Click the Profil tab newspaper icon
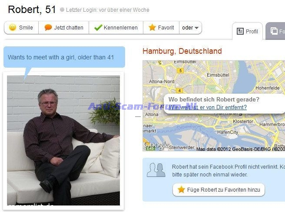 pos(240,31)
